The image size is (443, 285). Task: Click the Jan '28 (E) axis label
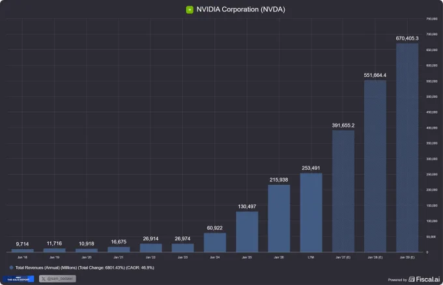point(375,258)
